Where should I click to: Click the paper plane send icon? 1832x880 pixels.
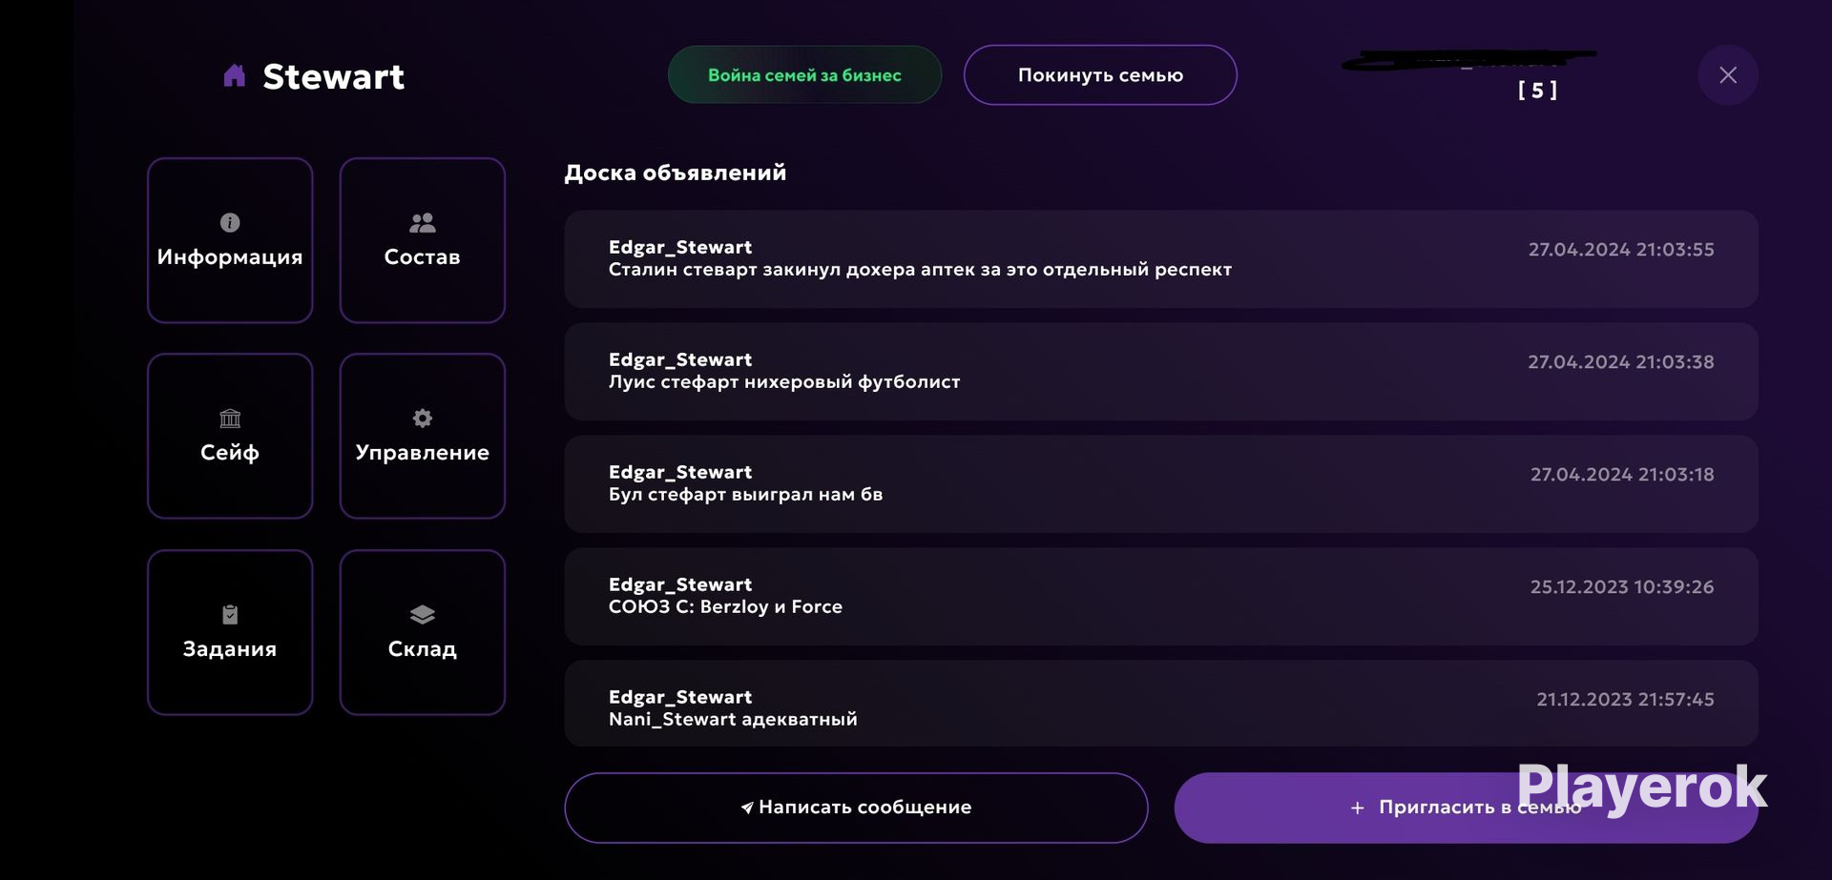coord(747,808)
